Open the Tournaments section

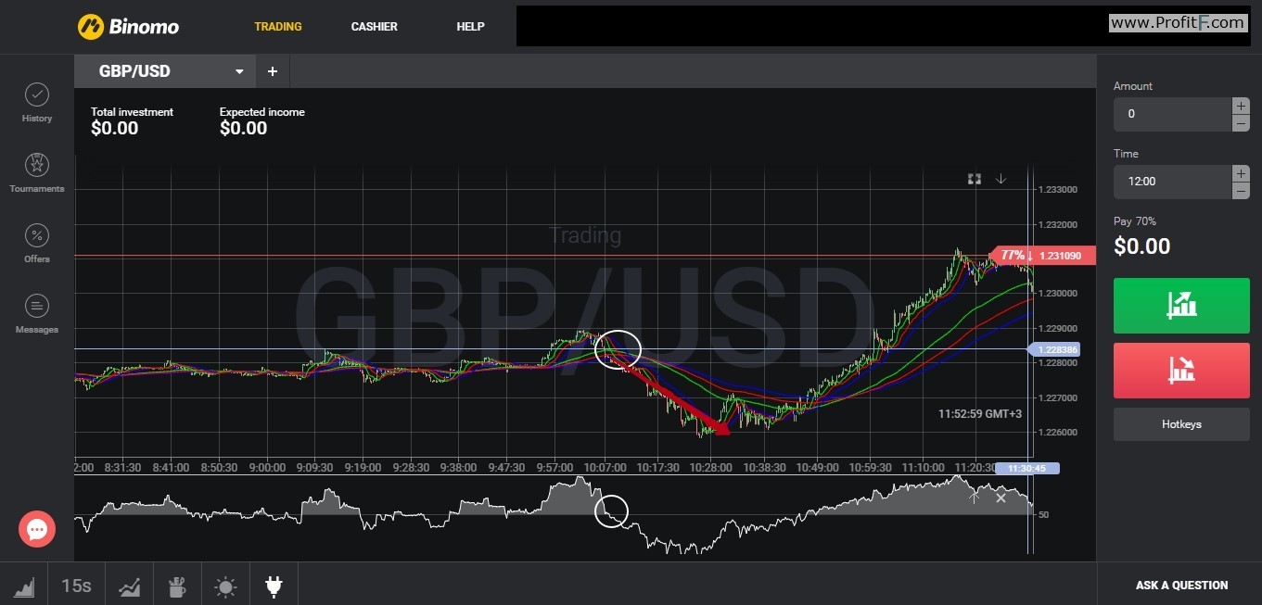pos(37,172)
